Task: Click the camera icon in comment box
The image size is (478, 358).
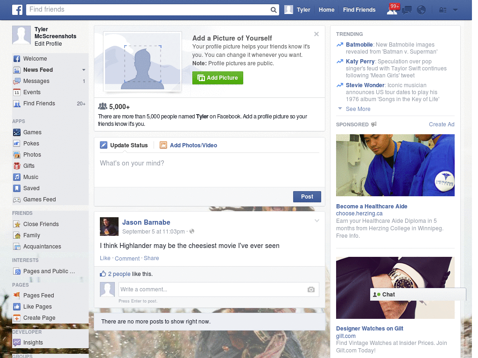Action: point(311,289)
